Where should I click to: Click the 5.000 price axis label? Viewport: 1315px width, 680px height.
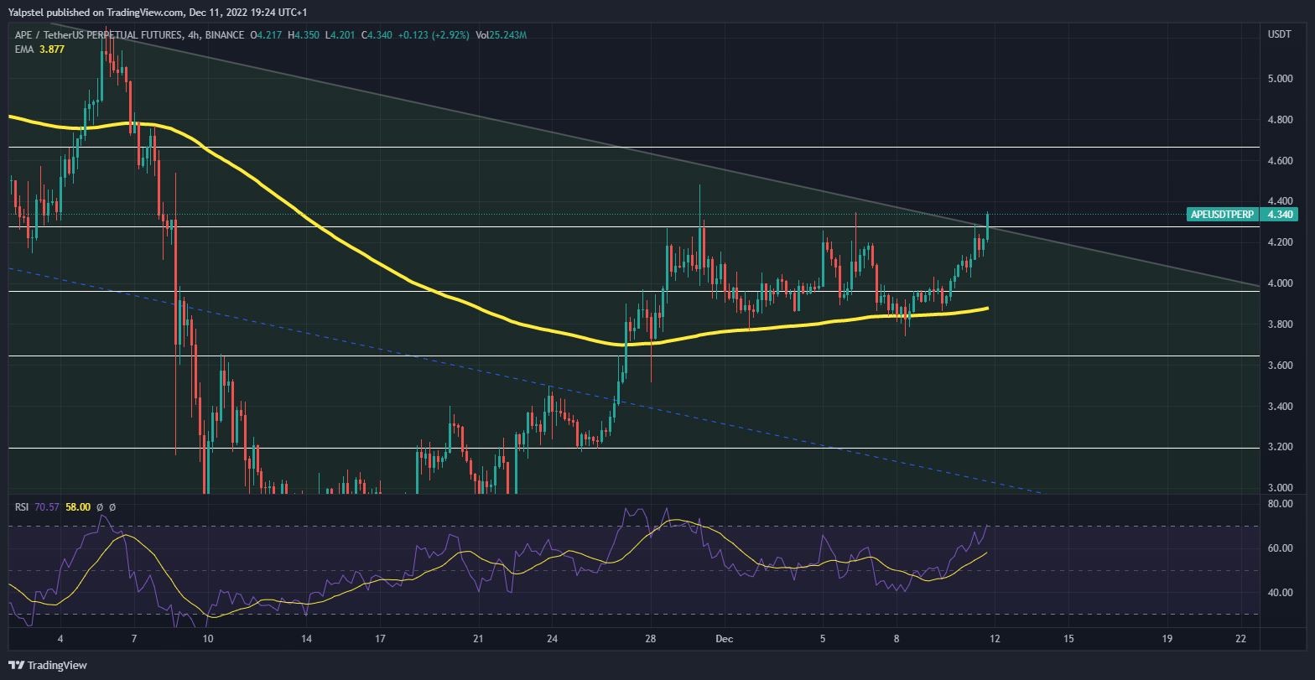[1280, 79]
